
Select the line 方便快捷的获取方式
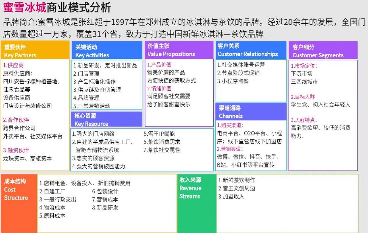[x=172, y=81]
